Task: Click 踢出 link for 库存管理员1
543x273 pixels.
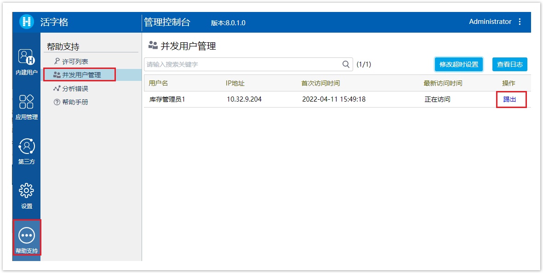Action: pyautogui.click(x=509, y=99)
